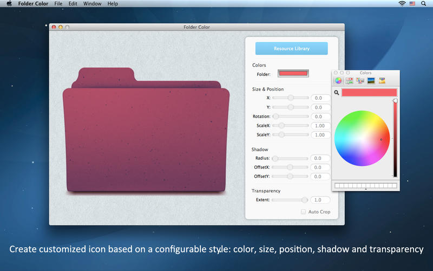
Task: Select the image palettes picker mode
Action: (371, 80)
